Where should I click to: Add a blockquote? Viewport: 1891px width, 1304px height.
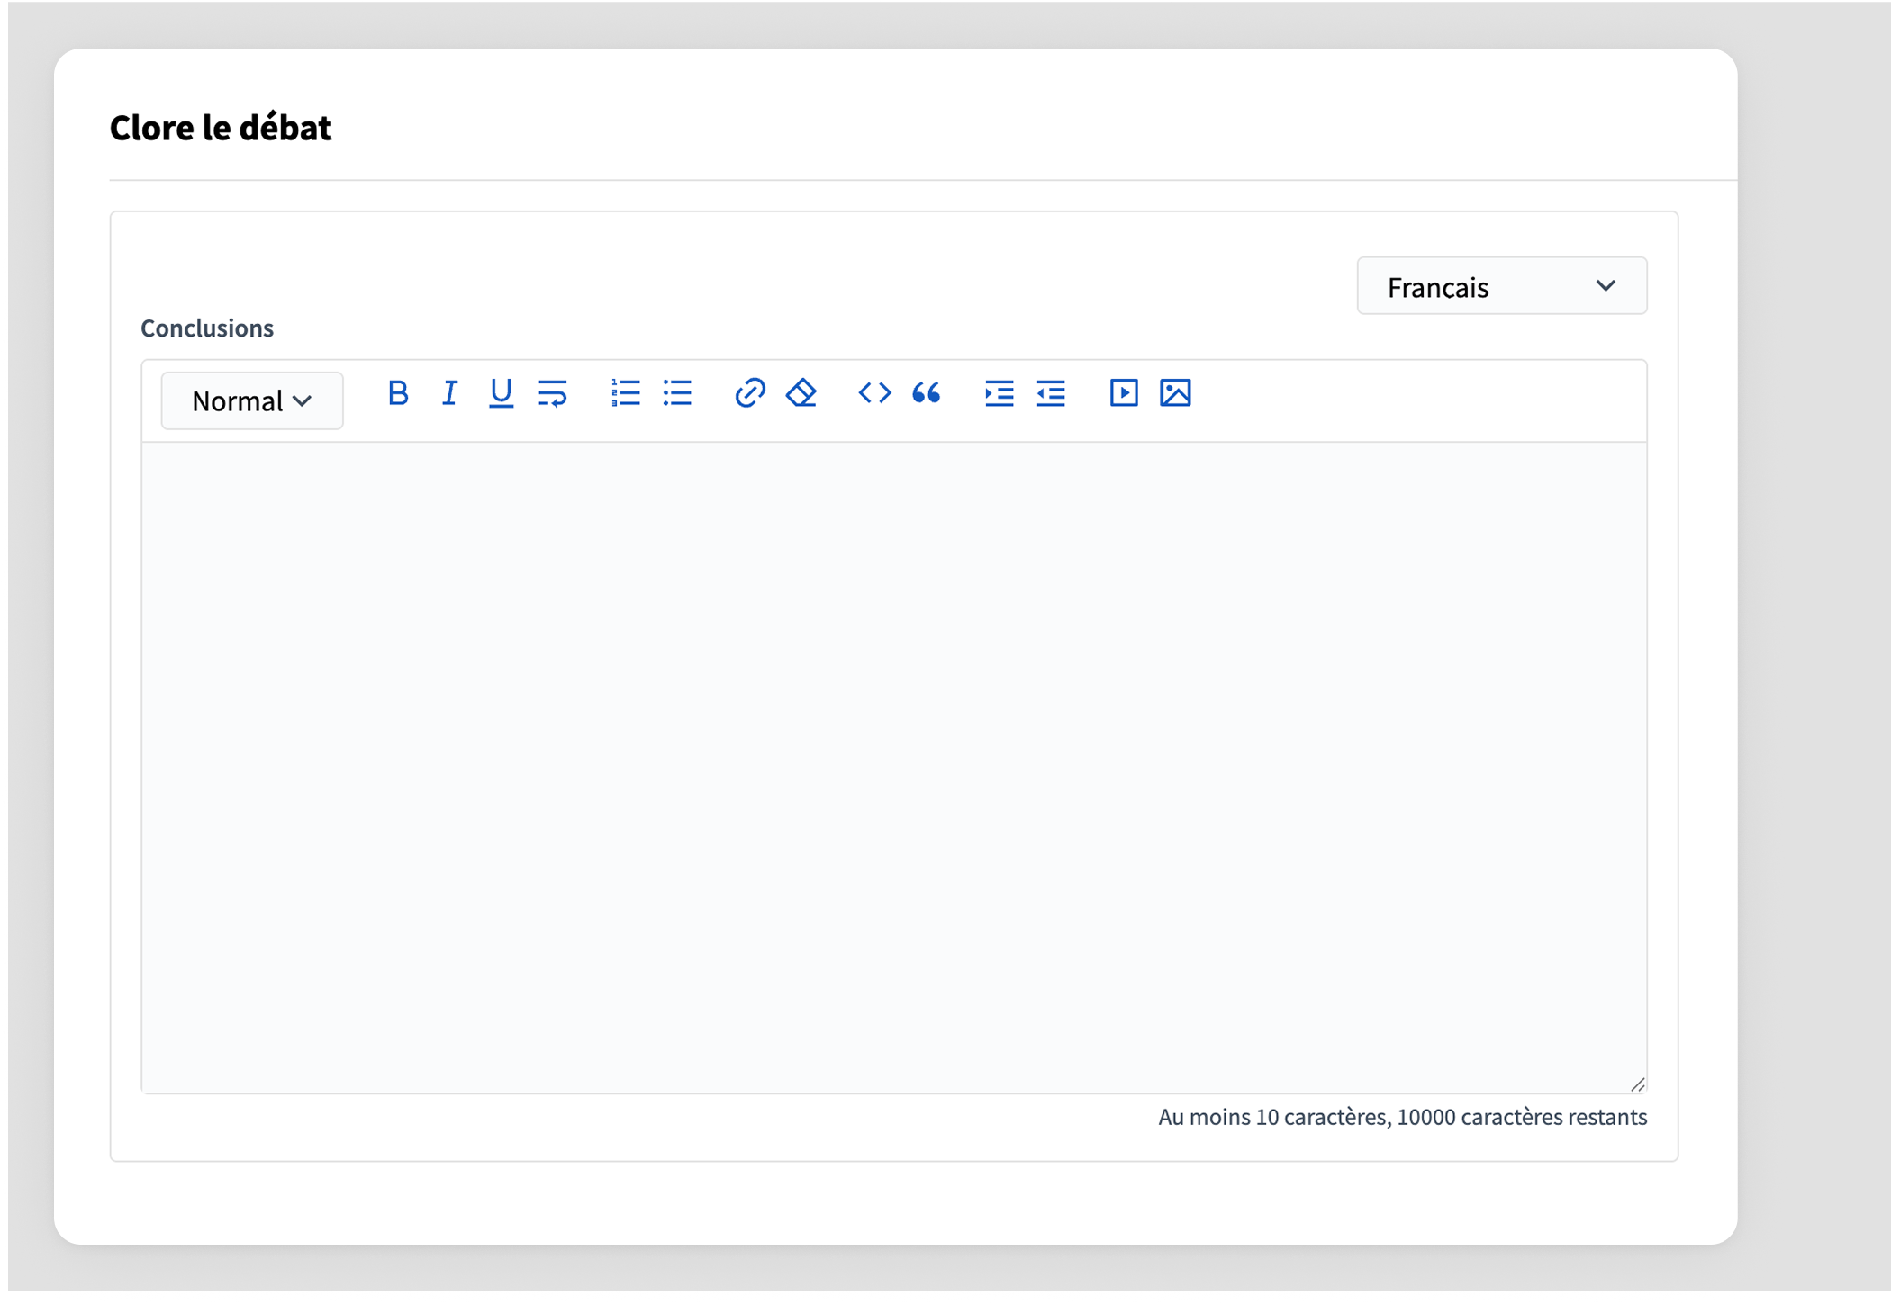926,393
